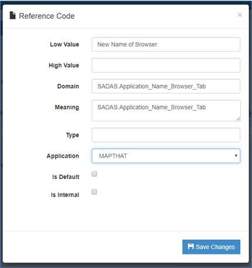Enable the Is Internal checkbox

pos(94,192)
